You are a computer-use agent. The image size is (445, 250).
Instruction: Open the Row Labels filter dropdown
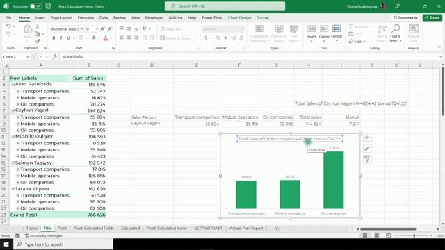70,78
